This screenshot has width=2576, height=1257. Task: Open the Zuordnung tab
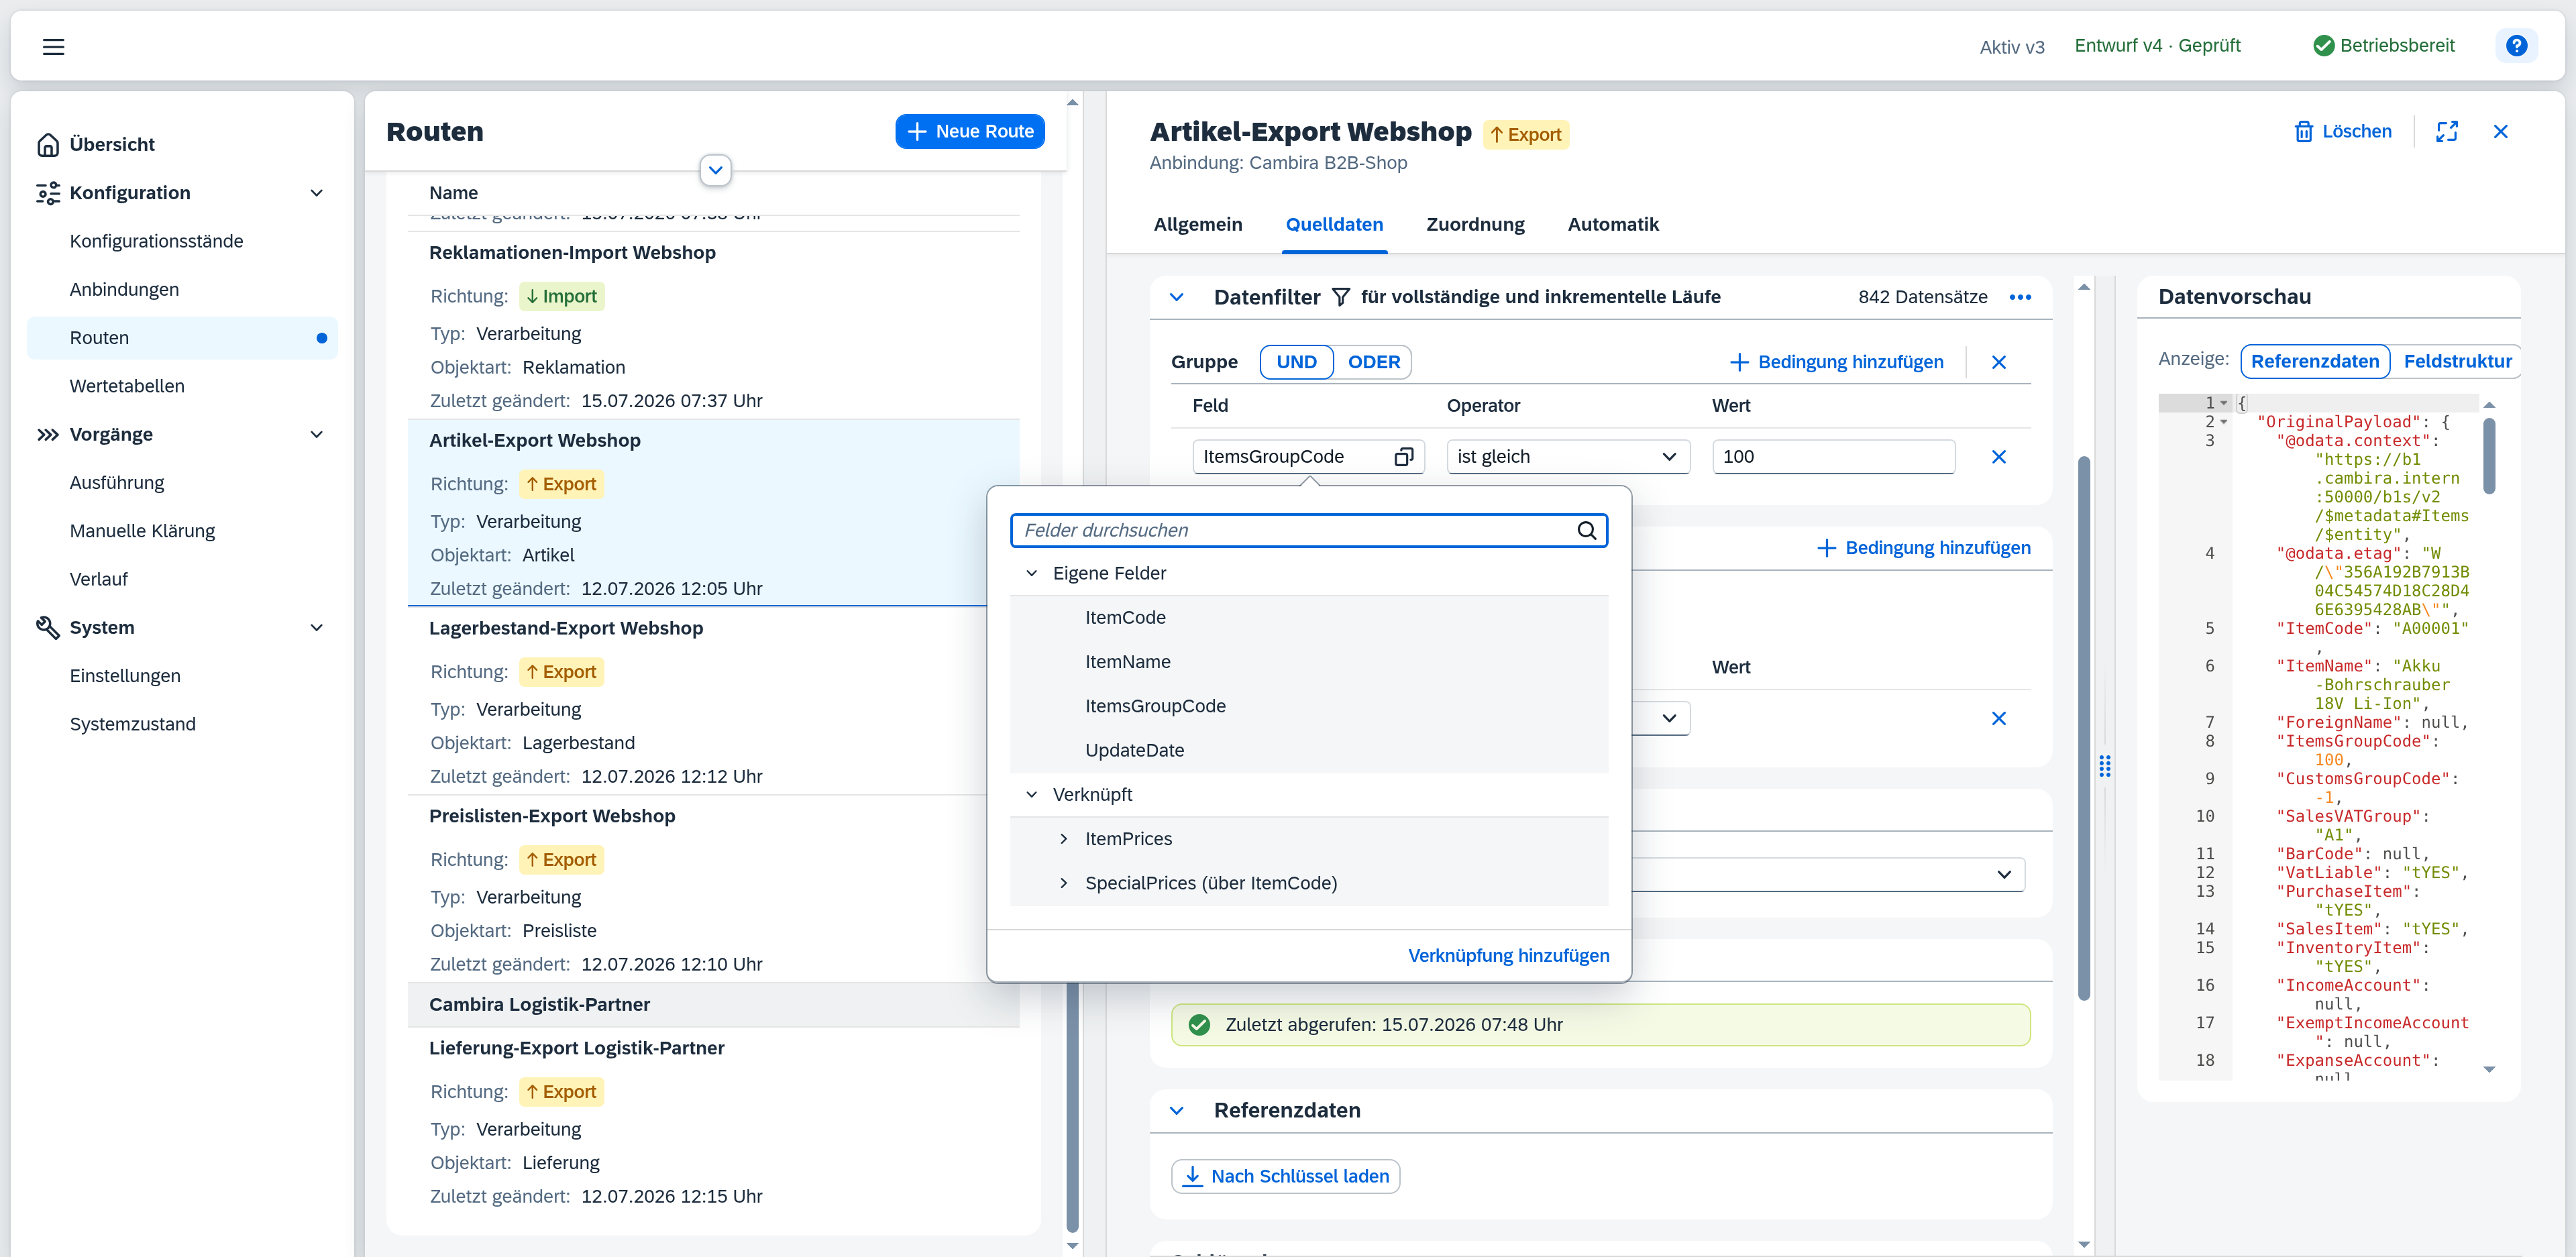click(x=1475, y=225)
